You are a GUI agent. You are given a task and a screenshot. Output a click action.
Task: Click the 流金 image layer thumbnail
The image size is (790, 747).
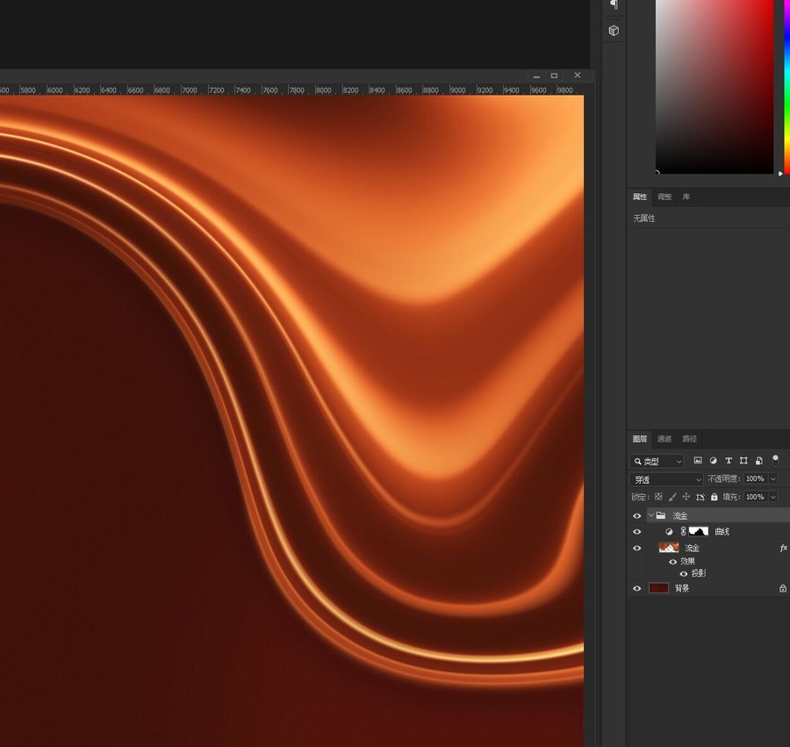coord(669,548)
